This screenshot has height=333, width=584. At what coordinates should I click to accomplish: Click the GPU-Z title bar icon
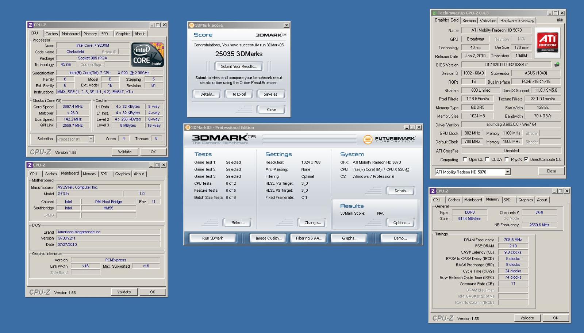point(434,13)
